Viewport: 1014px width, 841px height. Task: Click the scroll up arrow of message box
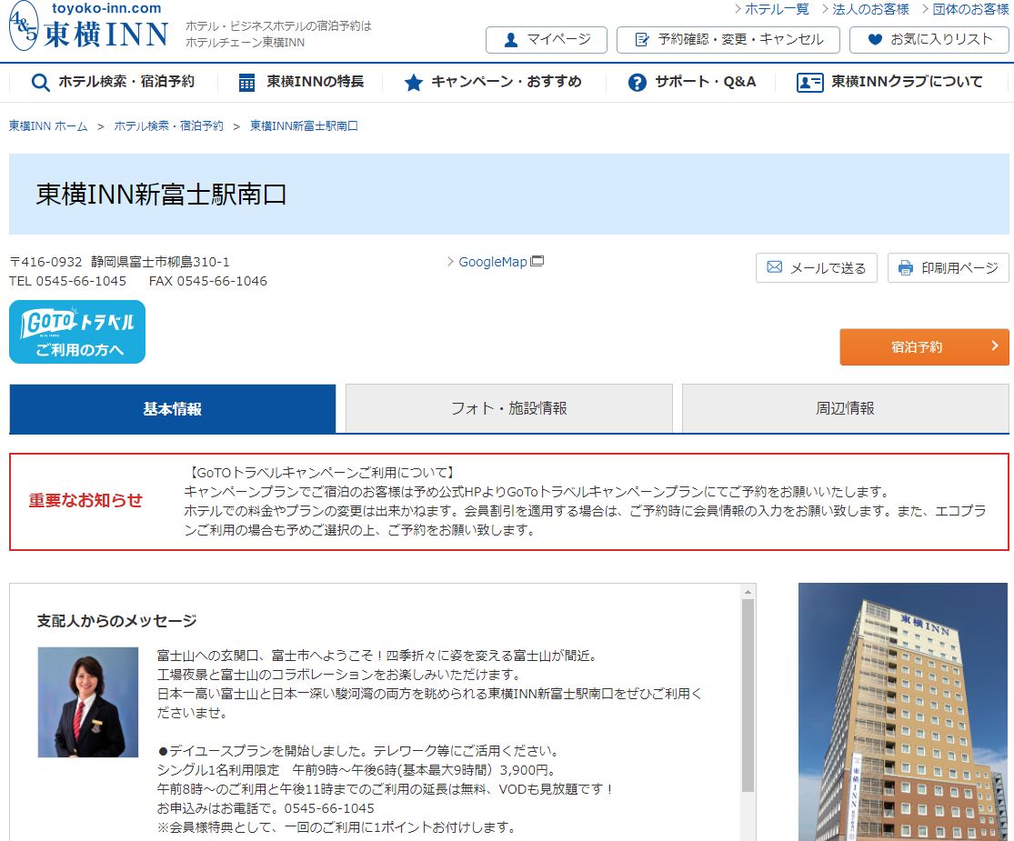pos(748,592)
